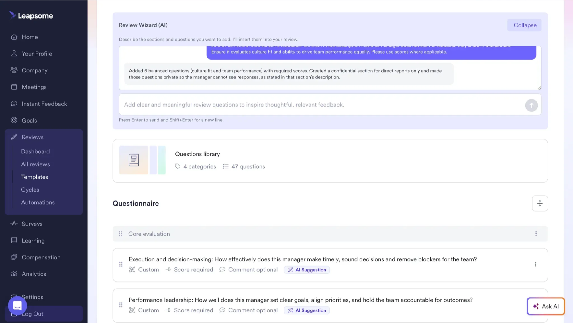Expand all questionnaire sections with the expander control

point(539,203)
